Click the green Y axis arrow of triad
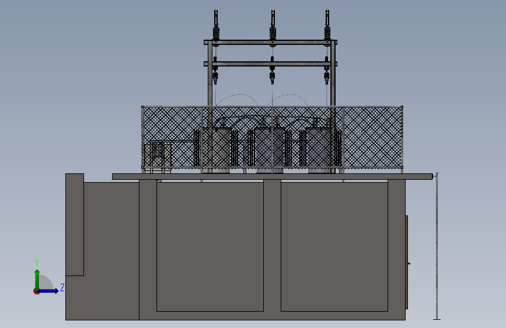The image size is (506, 328). [x=37, y=279]
